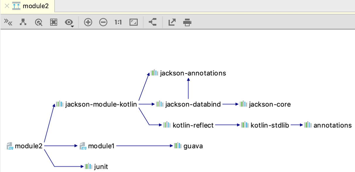Select the kotlin-reflect node

click(x=189, y=125)
